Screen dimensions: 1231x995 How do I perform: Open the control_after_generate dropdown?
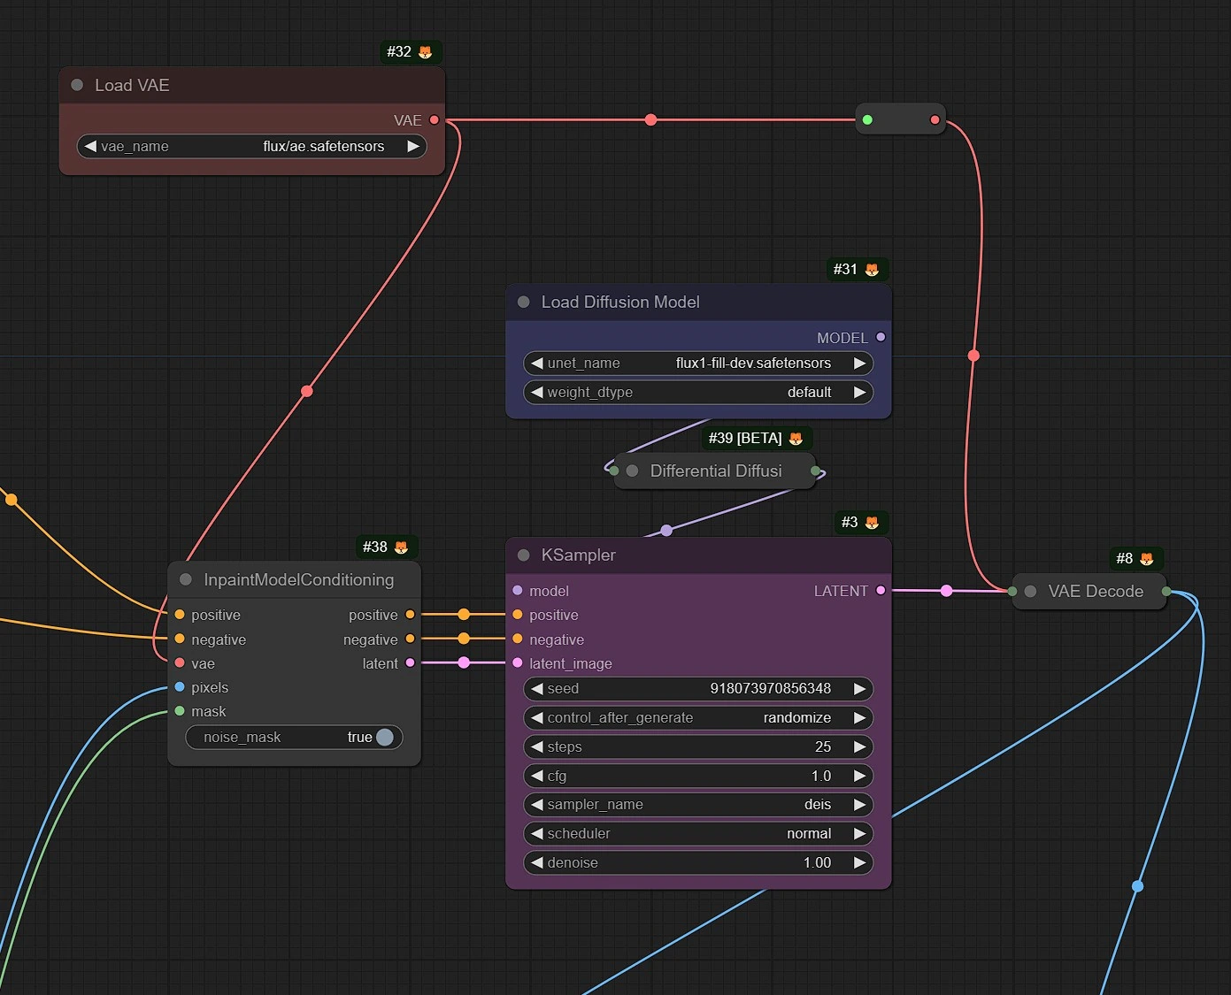point(698,717)
